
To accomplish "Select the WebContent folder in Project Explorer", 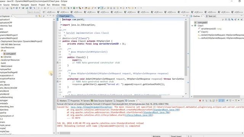I will [x=6, y=66].
